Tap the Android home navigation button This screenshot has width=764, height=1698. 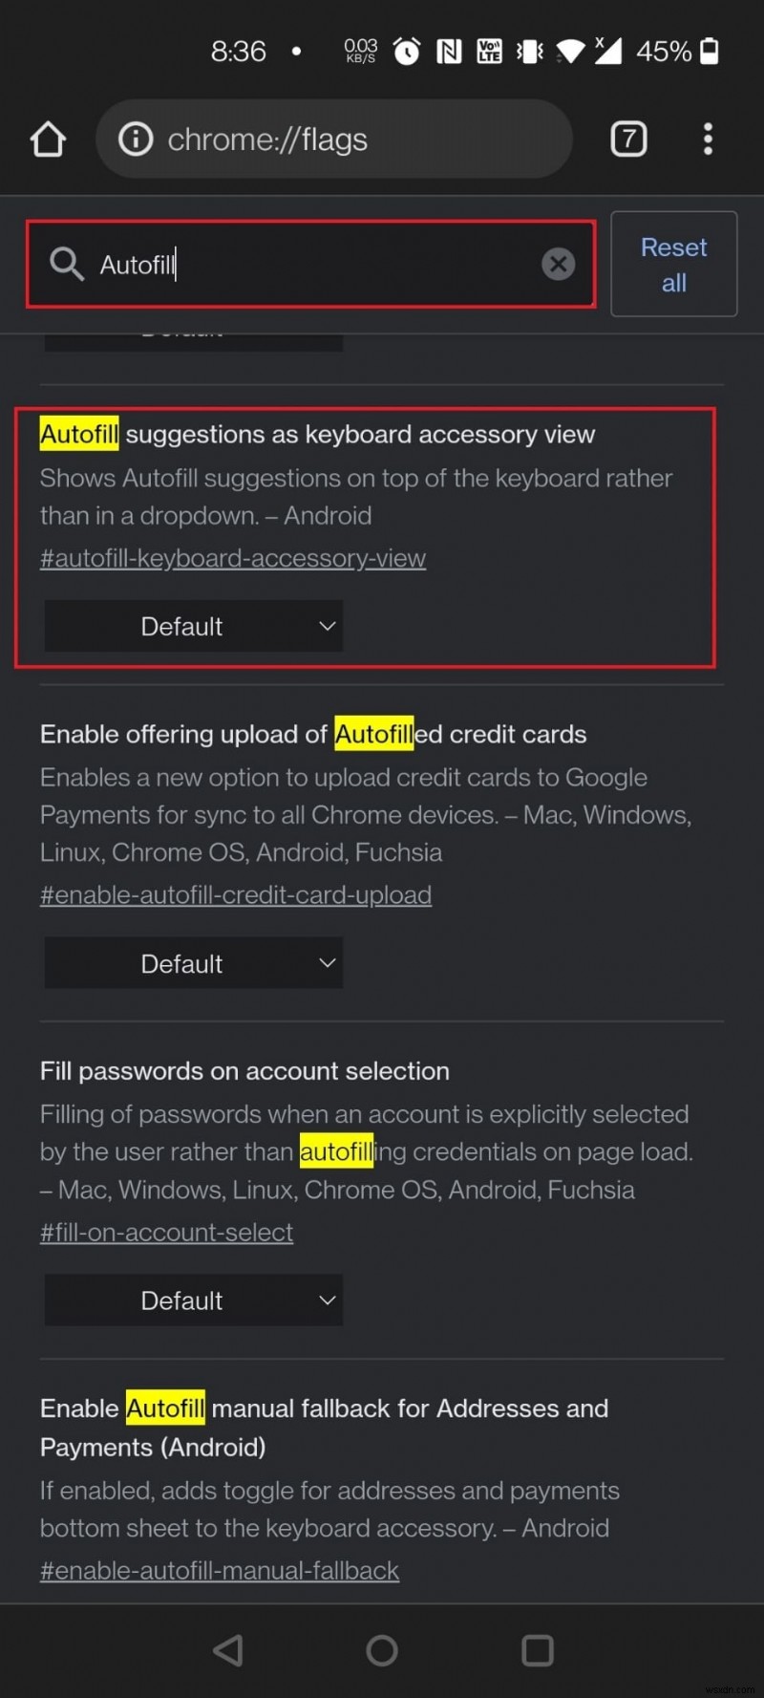coord(381,1649)
